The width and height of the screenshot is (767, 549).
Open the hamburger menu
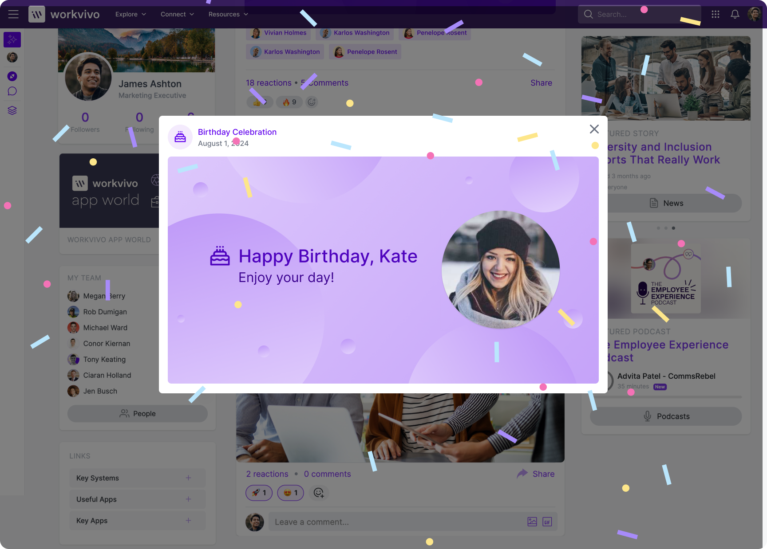[x=13, y=14]
